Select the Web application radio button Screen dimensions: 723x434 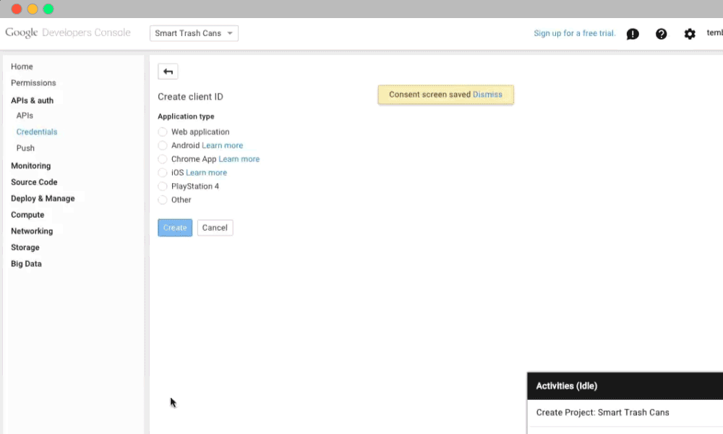[x=163, y=132]
